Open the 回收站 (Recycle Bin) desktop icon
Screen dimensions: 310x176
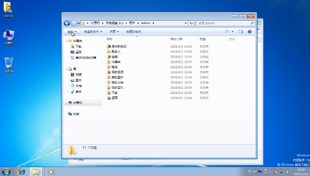[x=9, y=64]
